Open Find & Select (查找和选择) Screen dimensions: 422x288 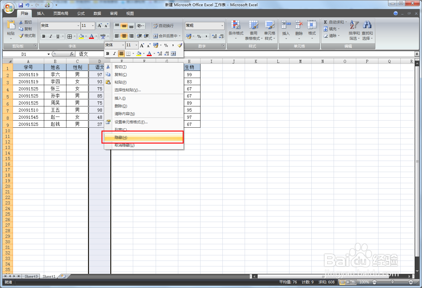pos(367,30)
